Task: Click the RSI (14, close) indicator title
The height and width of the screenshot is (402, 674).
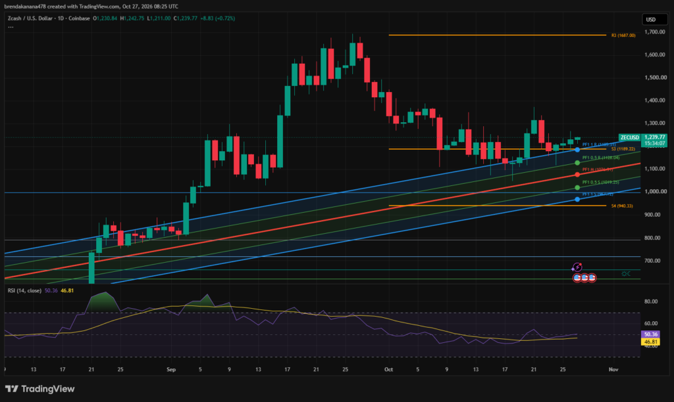Action: click(24, 290)
